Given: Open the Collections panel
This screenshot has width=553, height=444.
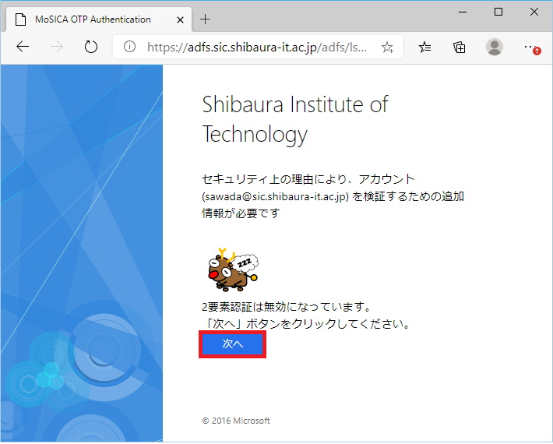Looking at the screenshot, I should (x=460, y=47).
